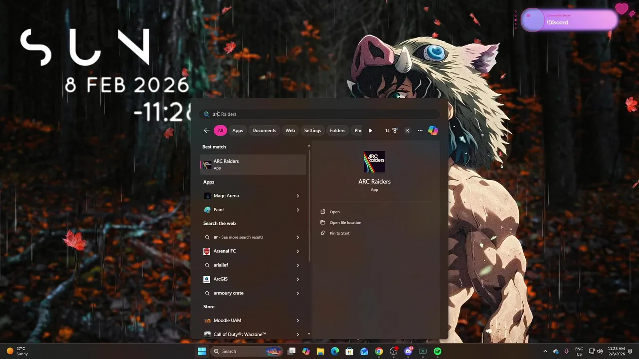Launch Copilot from search panel
Viewport: 639px width, 359px height.
point(433,130)
